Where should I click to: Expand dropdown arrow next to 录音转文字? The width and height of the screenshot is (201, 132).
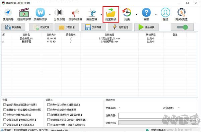point(50,14)
